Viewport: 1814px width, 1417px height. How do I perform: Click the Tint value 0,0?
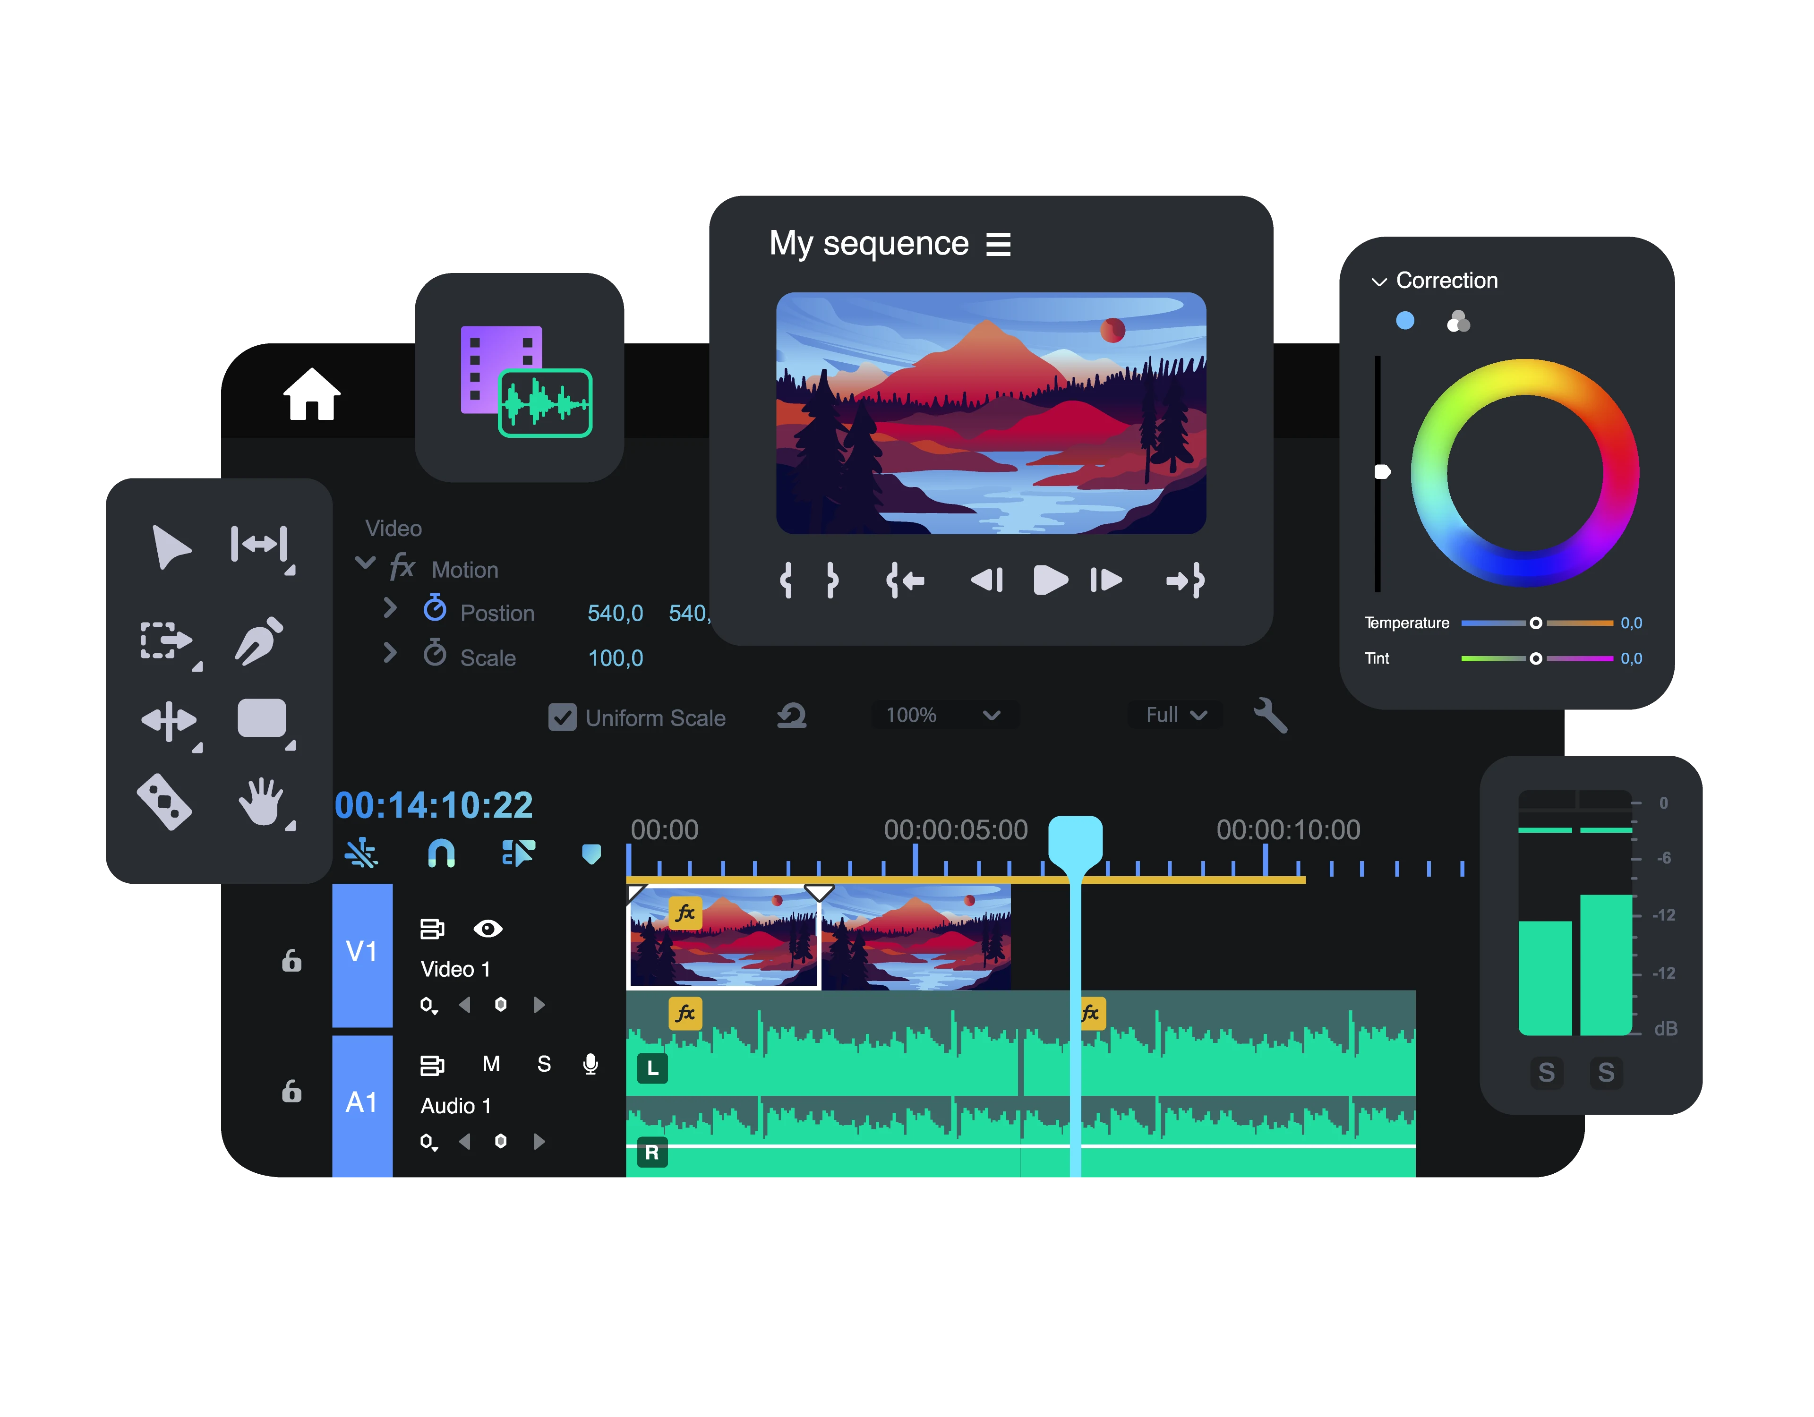[x=1631, y=658]
